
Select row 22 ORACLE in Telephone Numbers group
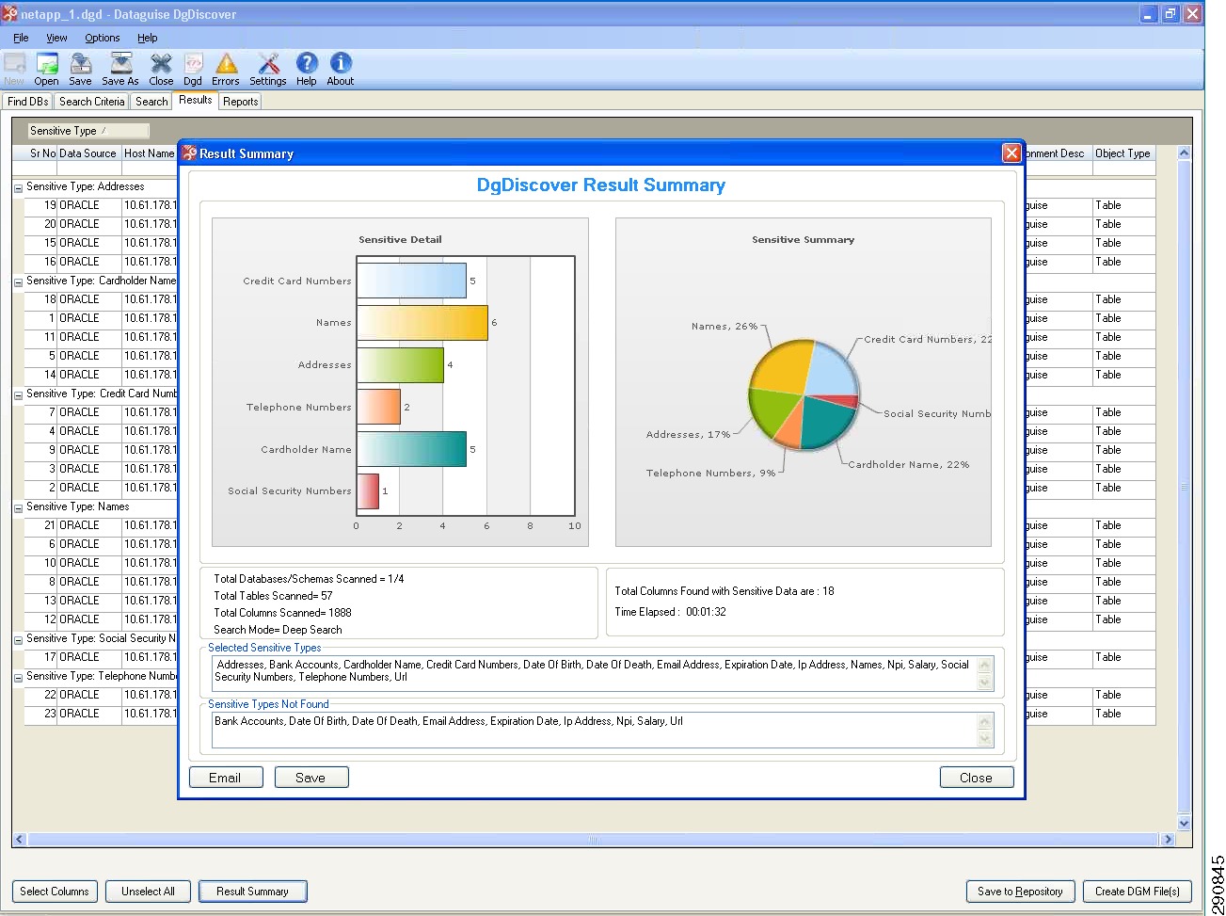pos(101,695)
